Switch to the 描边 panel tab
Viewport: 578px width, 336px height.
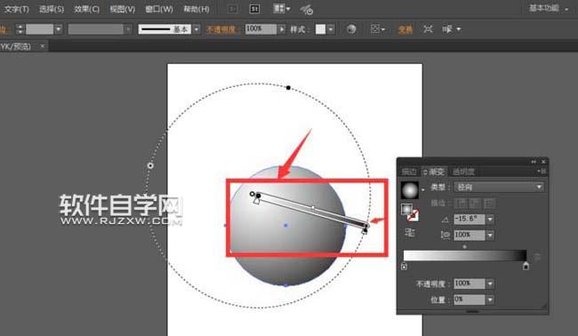pyautogui.click(x=409, y=172)
